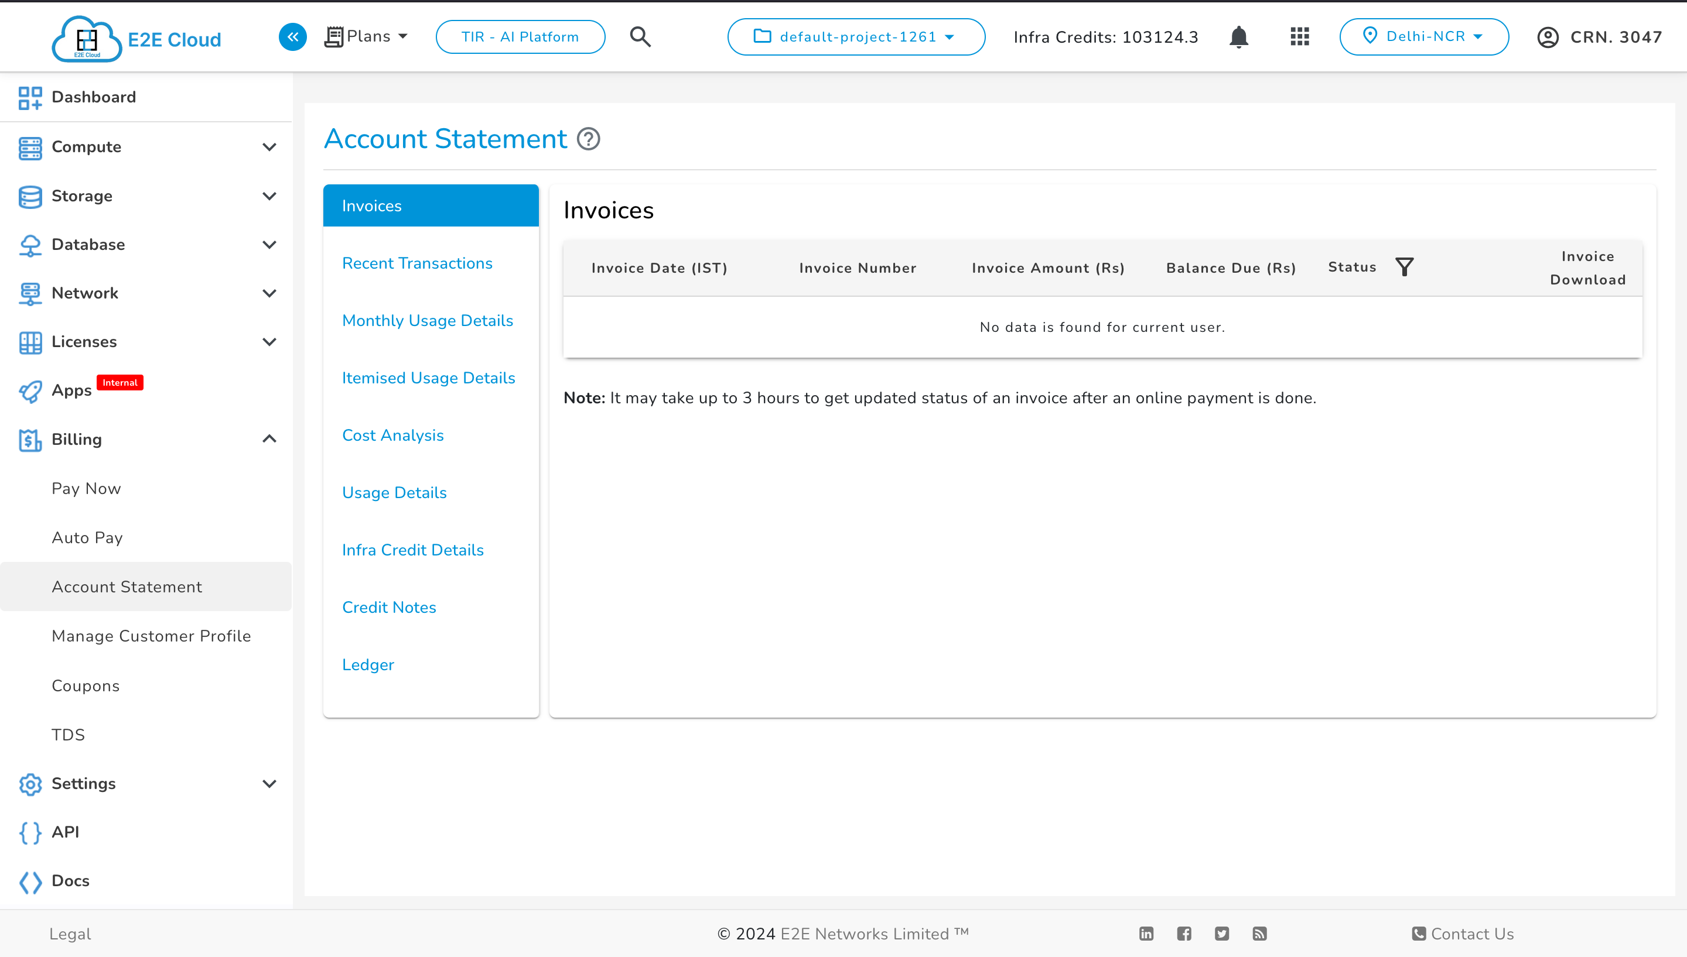Open Pay Now under Billing
1687x957 pixels.
click(86, 488)
